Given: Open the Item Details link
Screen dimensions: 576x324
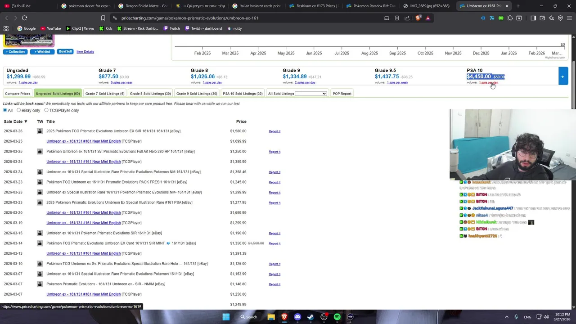Looking at the screenshot, I should [x=85, y=52].
